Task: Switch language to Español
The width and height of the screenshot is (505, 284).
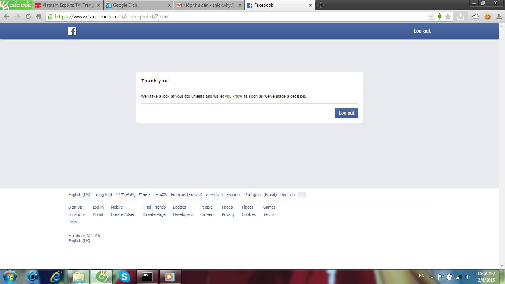Action: [x=234, y=195]
